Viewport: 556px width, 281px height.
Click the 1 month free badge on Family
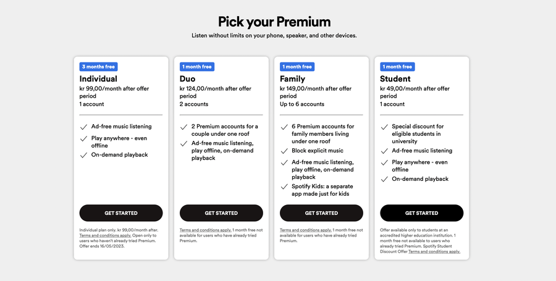297,67
